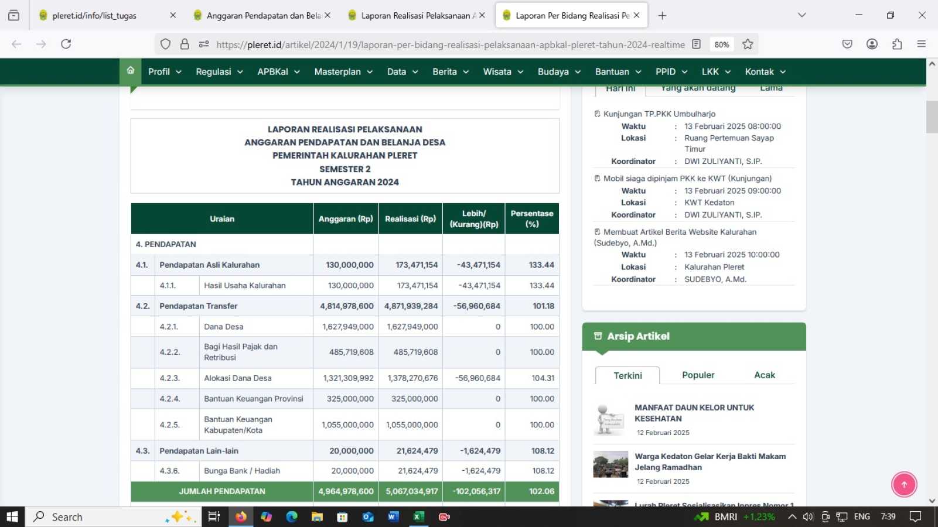Image resolution: width=938 pixels, height=527 pixels.
Task: Open Task View on taskbar
Action: [x=214, y=516]
